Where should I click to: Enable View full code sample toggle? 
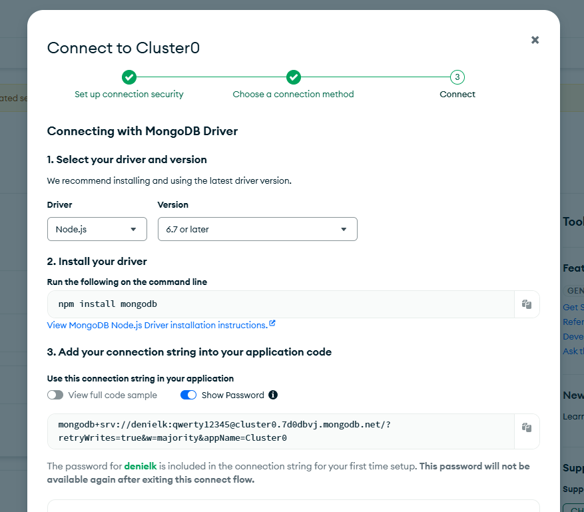point(55,395)
